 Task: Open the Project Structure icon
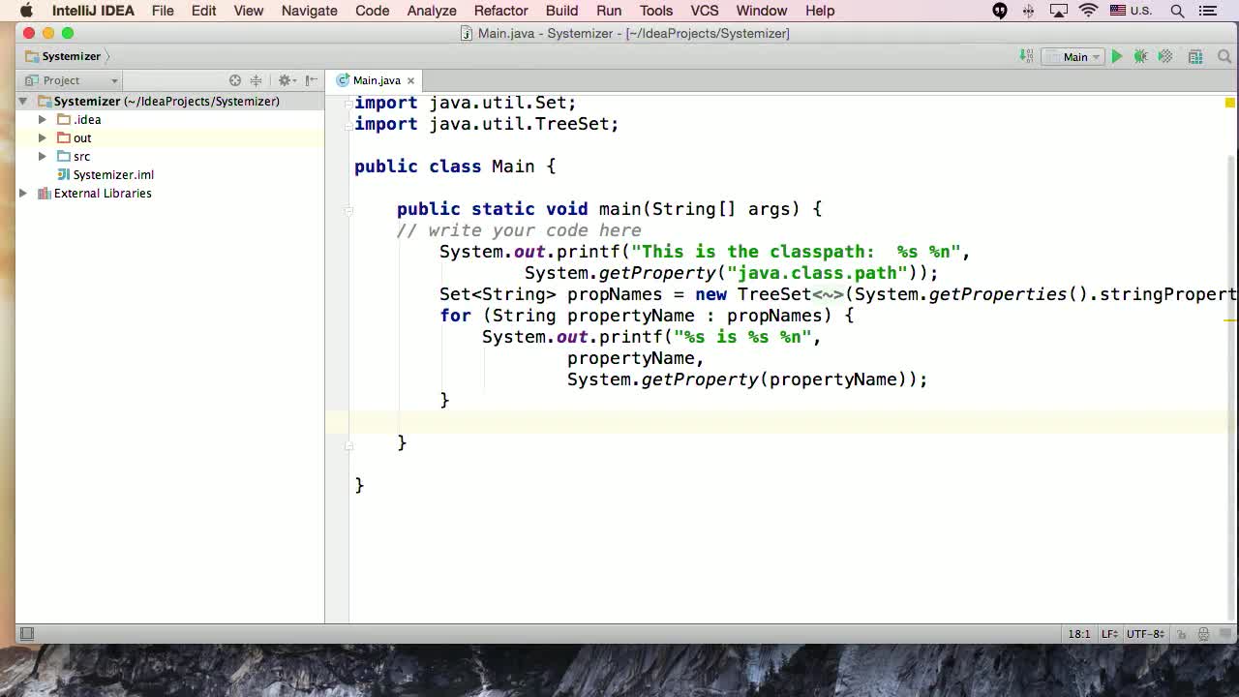point(1195,56)
